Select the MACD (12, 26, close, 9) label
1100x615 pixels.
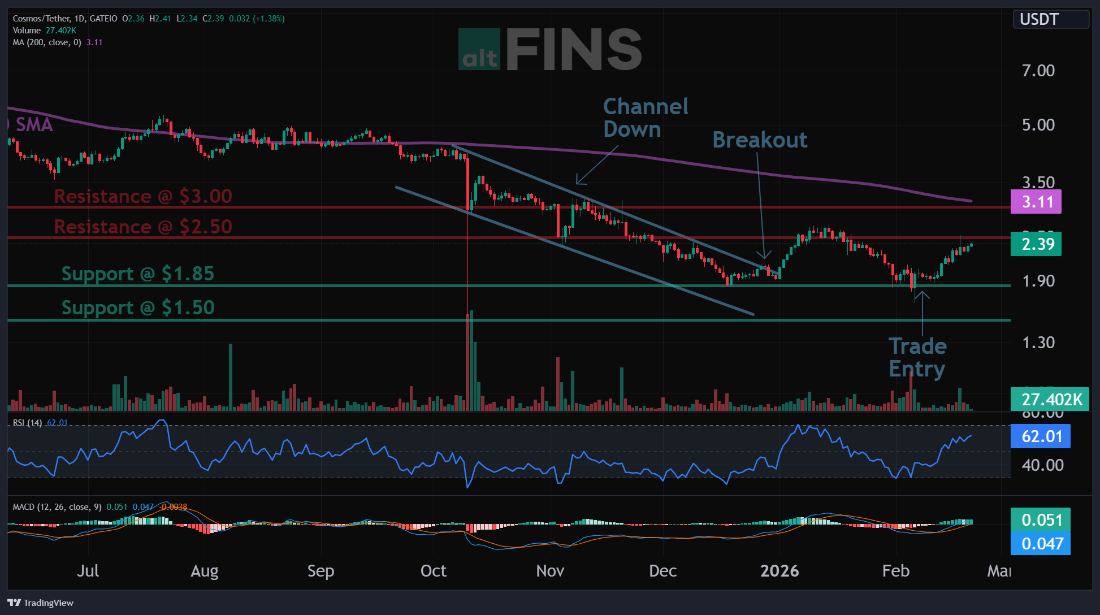pyautogui.click(x=57, y=507)
